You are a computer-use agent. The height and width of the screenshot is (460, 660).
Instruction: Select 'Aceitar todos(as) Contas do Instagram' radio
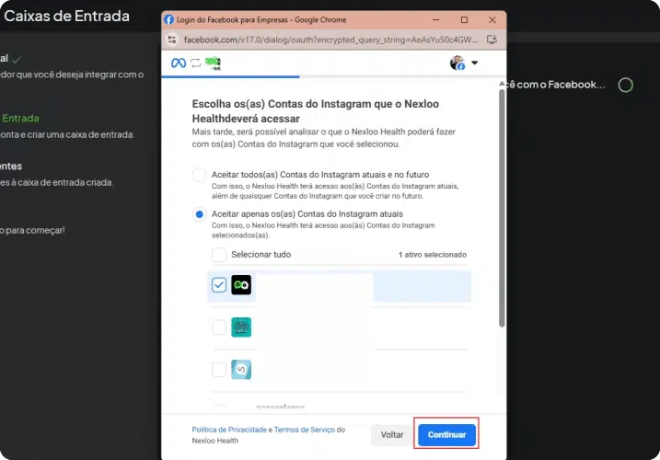[x=199, y=175]
